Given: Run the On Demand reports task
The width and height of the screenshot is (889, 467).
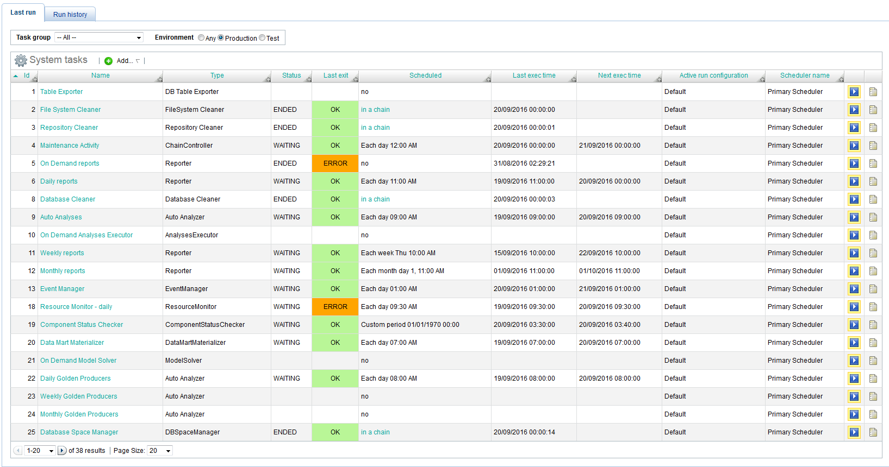Looking at the screenshot, I should click(x=854, y=163).
